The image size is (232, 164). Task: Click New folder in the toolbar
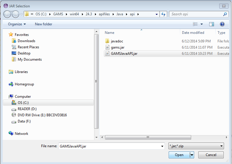[x=43, y=24]
